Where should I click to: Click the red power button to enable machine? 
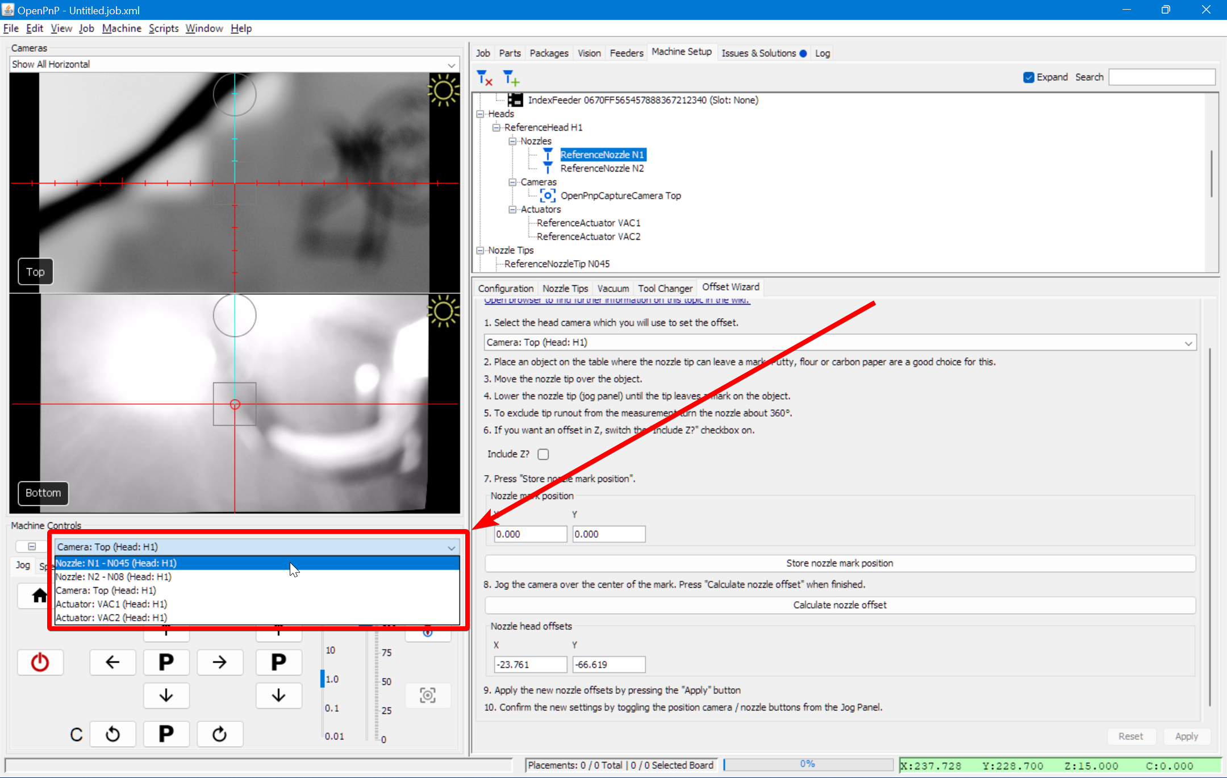click(40, 661)
